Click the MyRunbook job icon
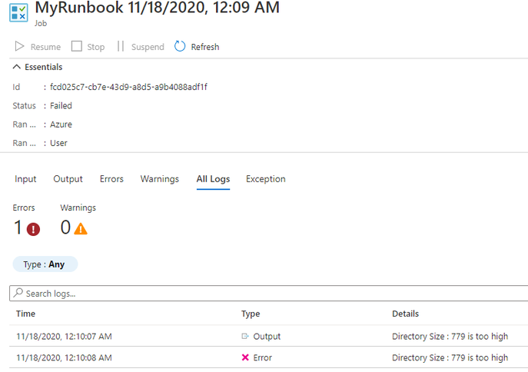The image size is (528, 372). pos(18,12)
